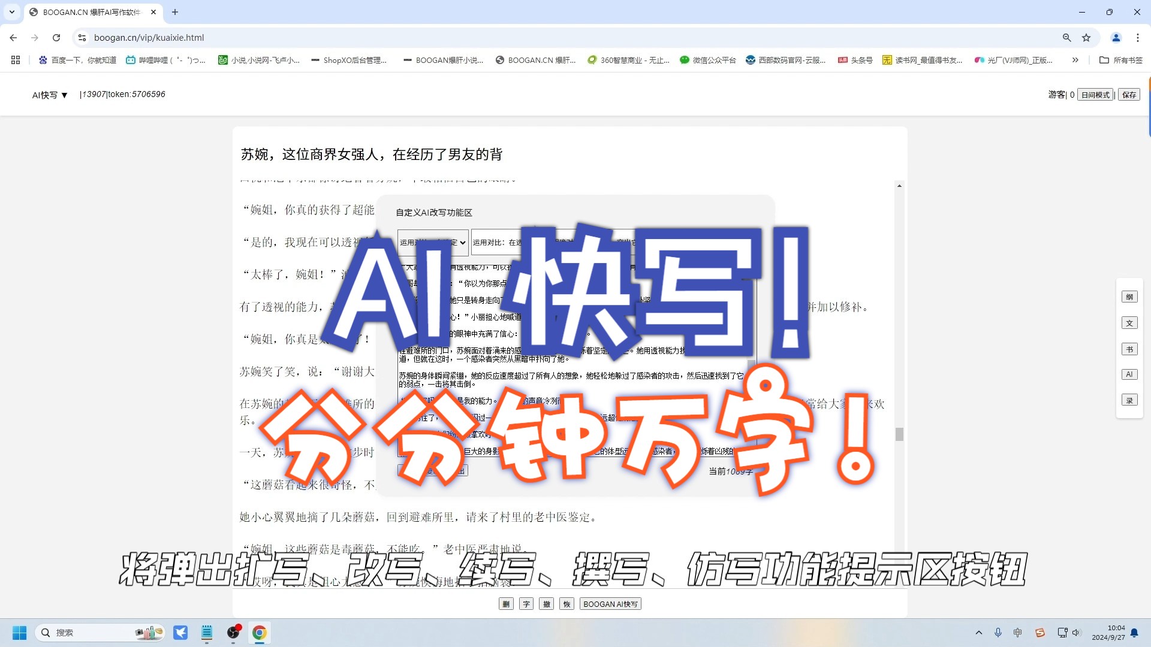Go forward with the browser forward arrow
1151x647 pixels.
[x=35, y=37]
